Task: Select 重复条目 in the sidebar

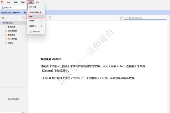Action: [10, 35]
